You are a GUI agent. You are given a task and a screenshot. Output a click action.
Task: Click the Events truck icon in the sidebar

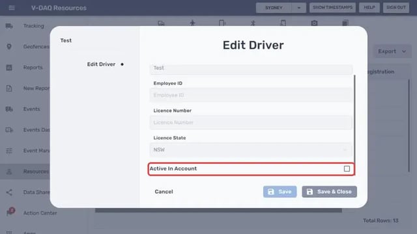(9, 109)
